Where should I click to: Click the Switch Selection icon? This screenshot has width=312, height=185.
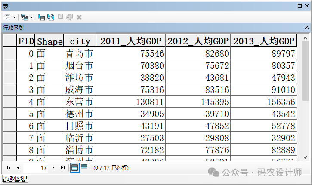click(50, 17)
